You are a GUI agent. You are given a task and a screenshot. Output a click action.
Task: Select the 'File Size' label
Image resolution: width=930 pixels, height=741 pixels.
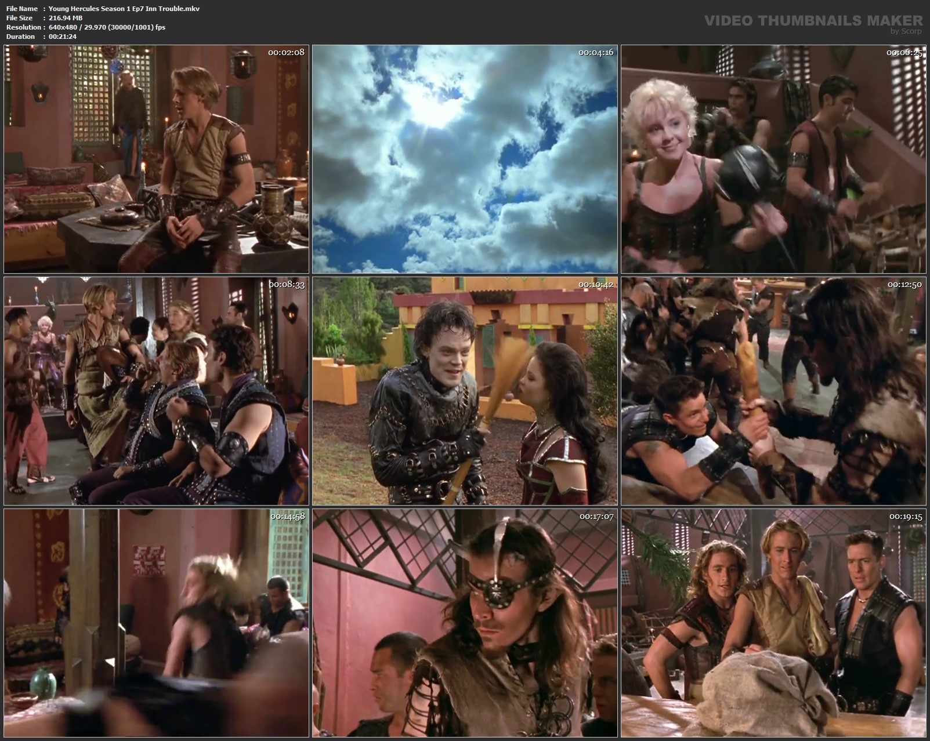(19, 18)
